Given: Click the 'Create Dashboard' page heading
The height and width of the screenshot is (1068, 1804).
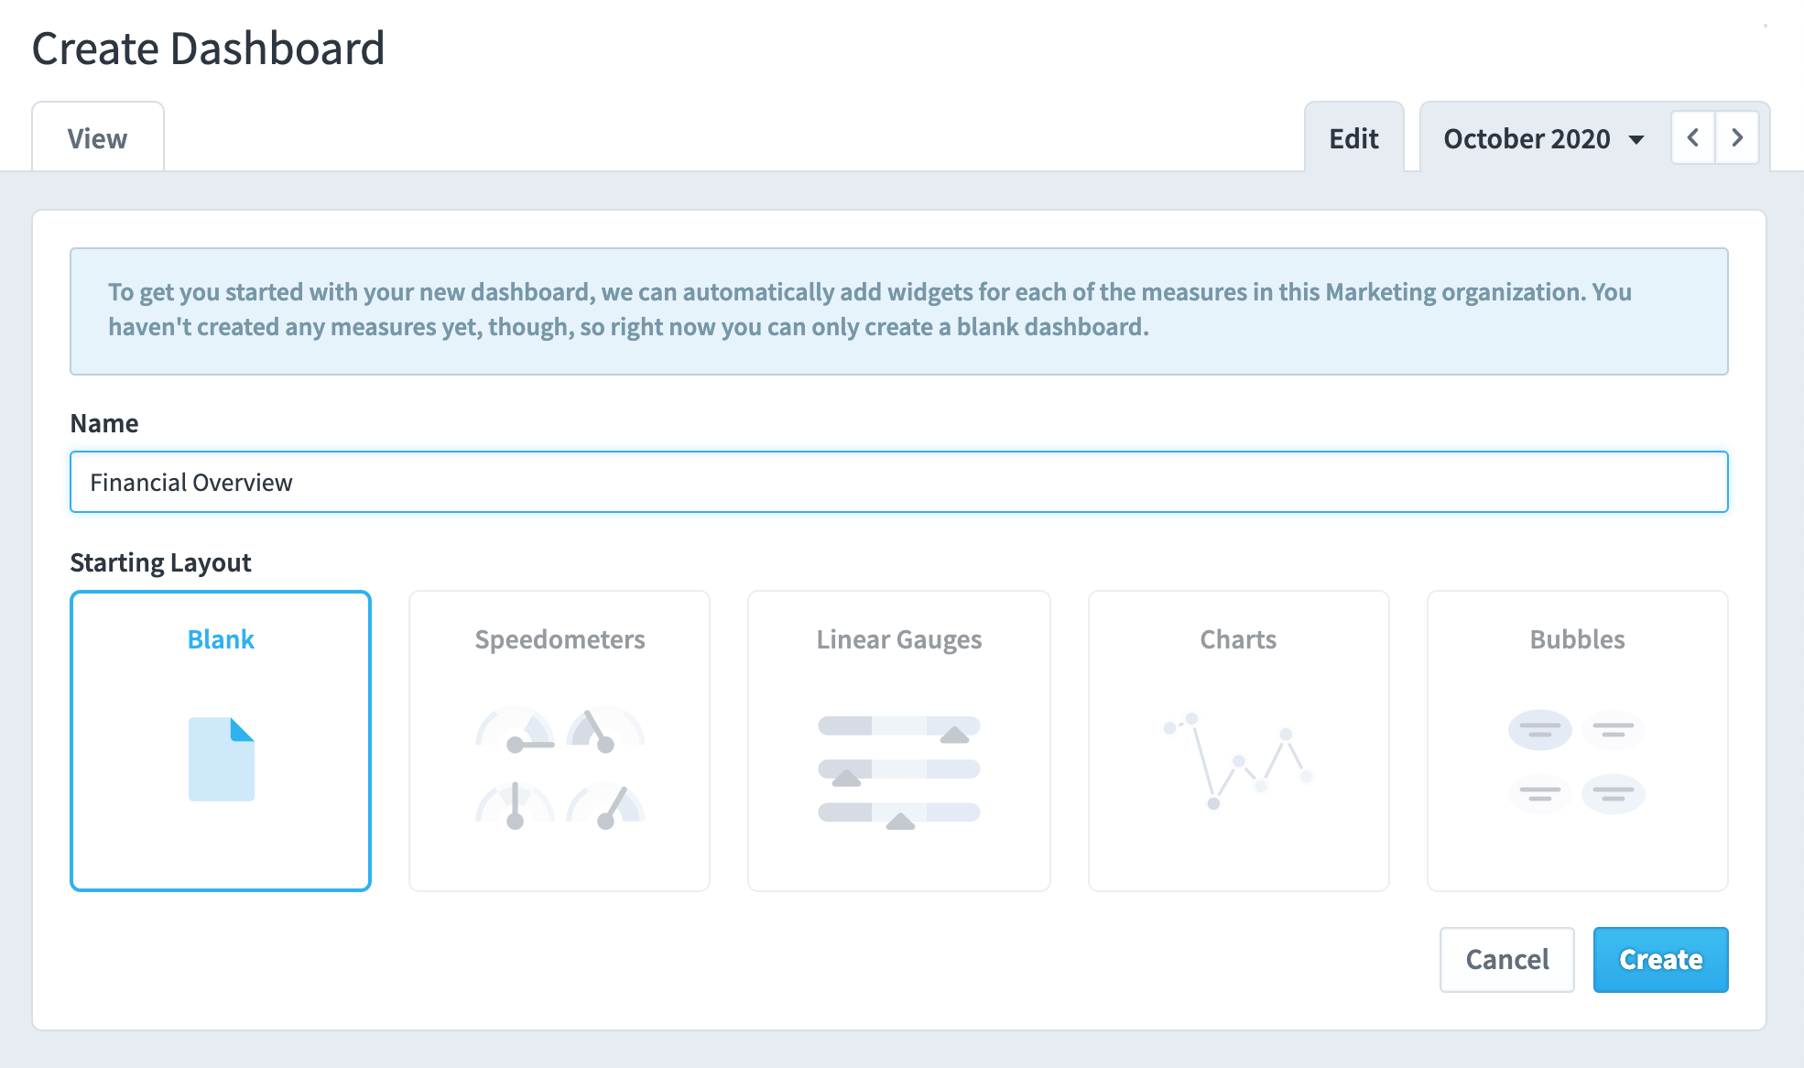Looking at the screenshot, I should click(208, 49).
